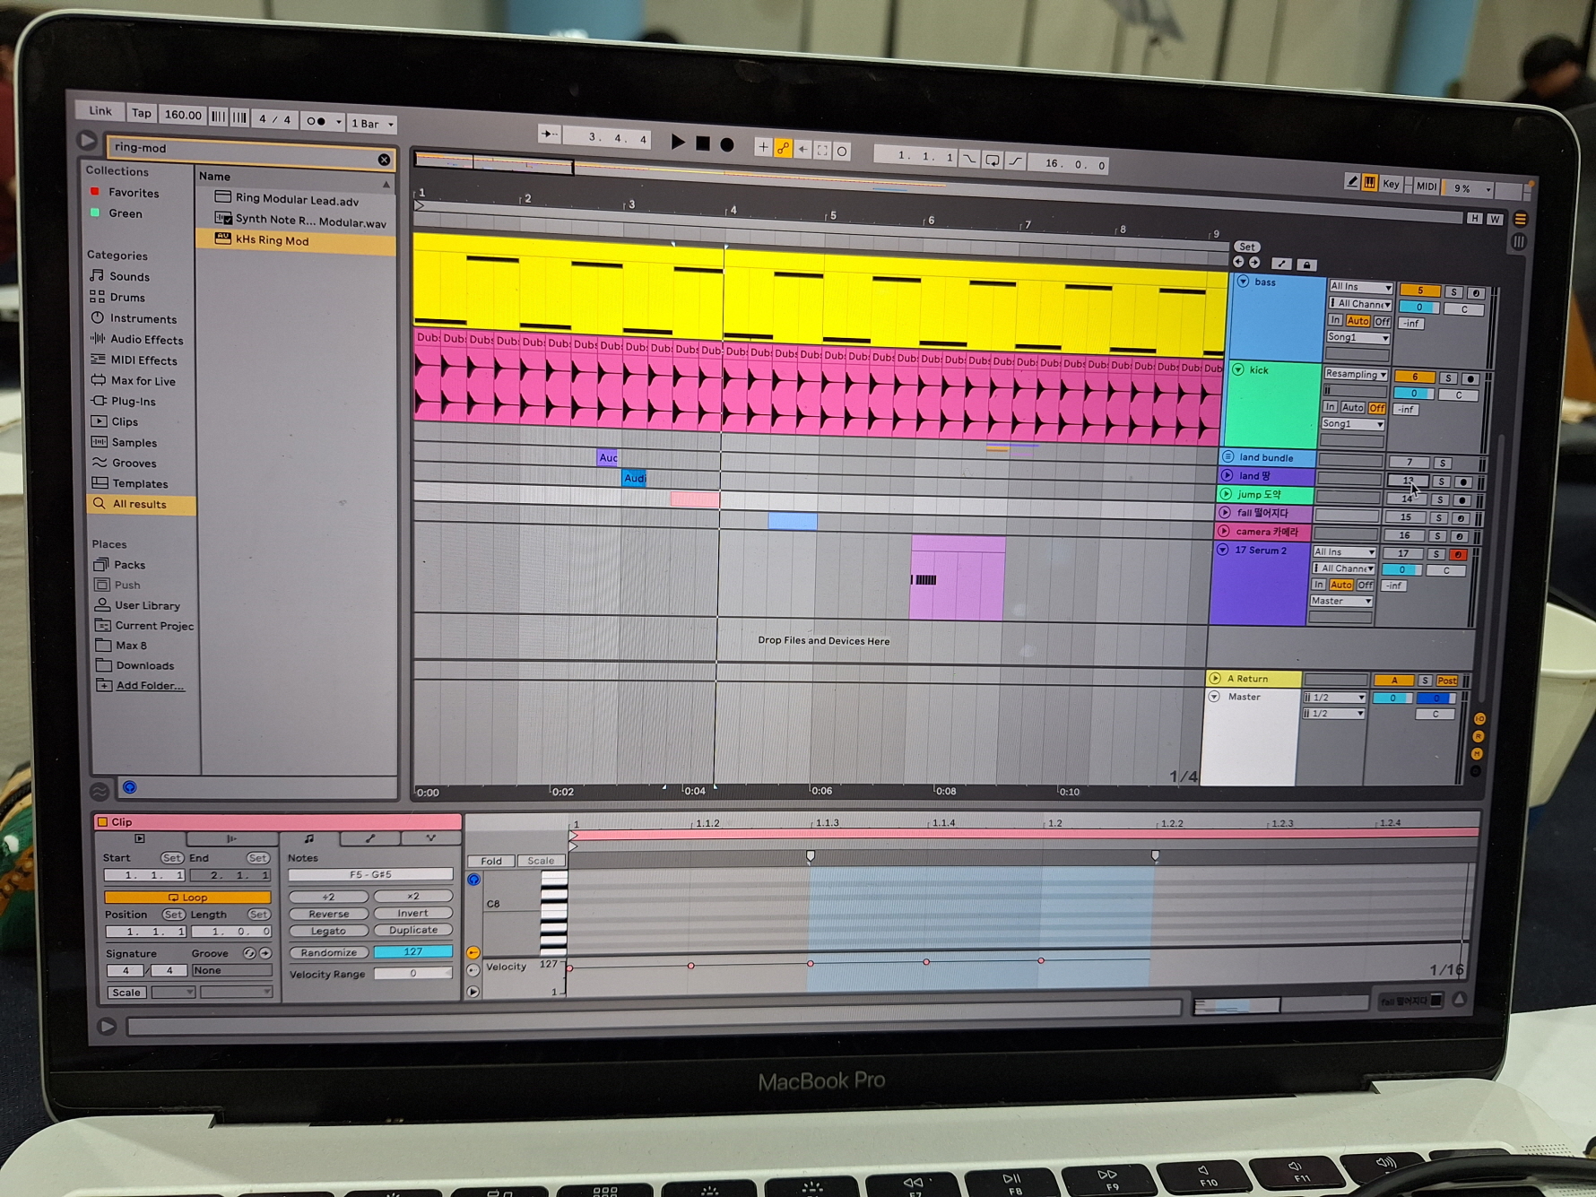Screen dimensions: 1596x1197
Task: Select Audio Effects category
Action: point(146,339)
